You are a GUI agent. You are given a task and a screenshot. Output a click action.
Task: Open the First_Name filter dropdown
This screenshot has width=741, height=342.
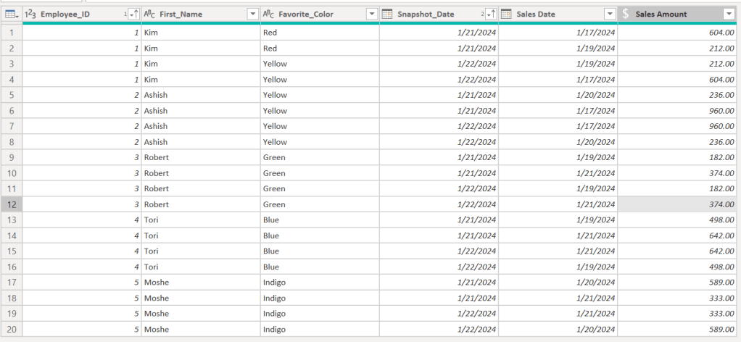[252, 14]
